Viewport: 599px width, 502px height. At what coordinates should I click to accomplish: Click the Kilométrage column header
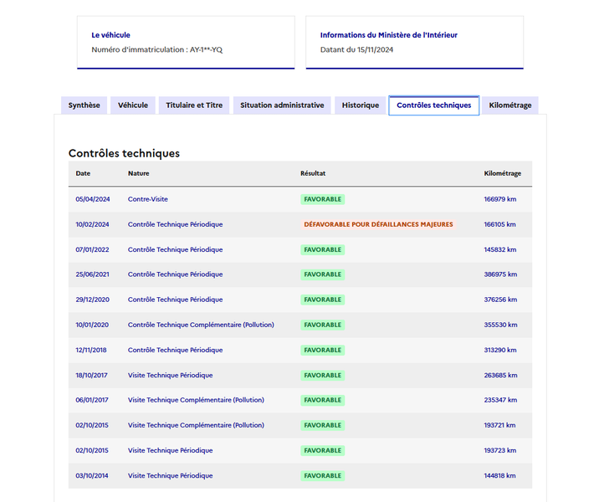tap(502, 173)
